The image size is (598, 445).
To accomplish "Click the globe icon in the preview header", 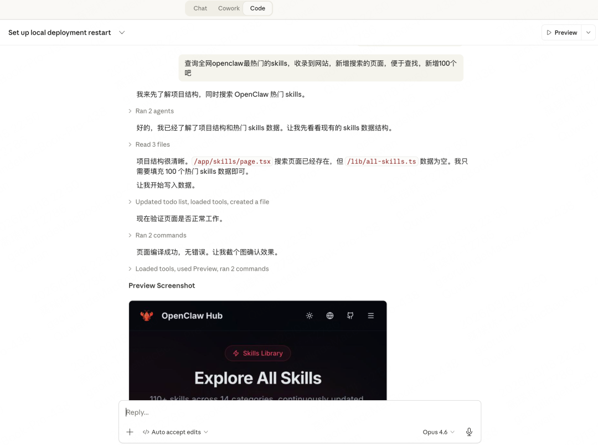I will coord(329,315).
